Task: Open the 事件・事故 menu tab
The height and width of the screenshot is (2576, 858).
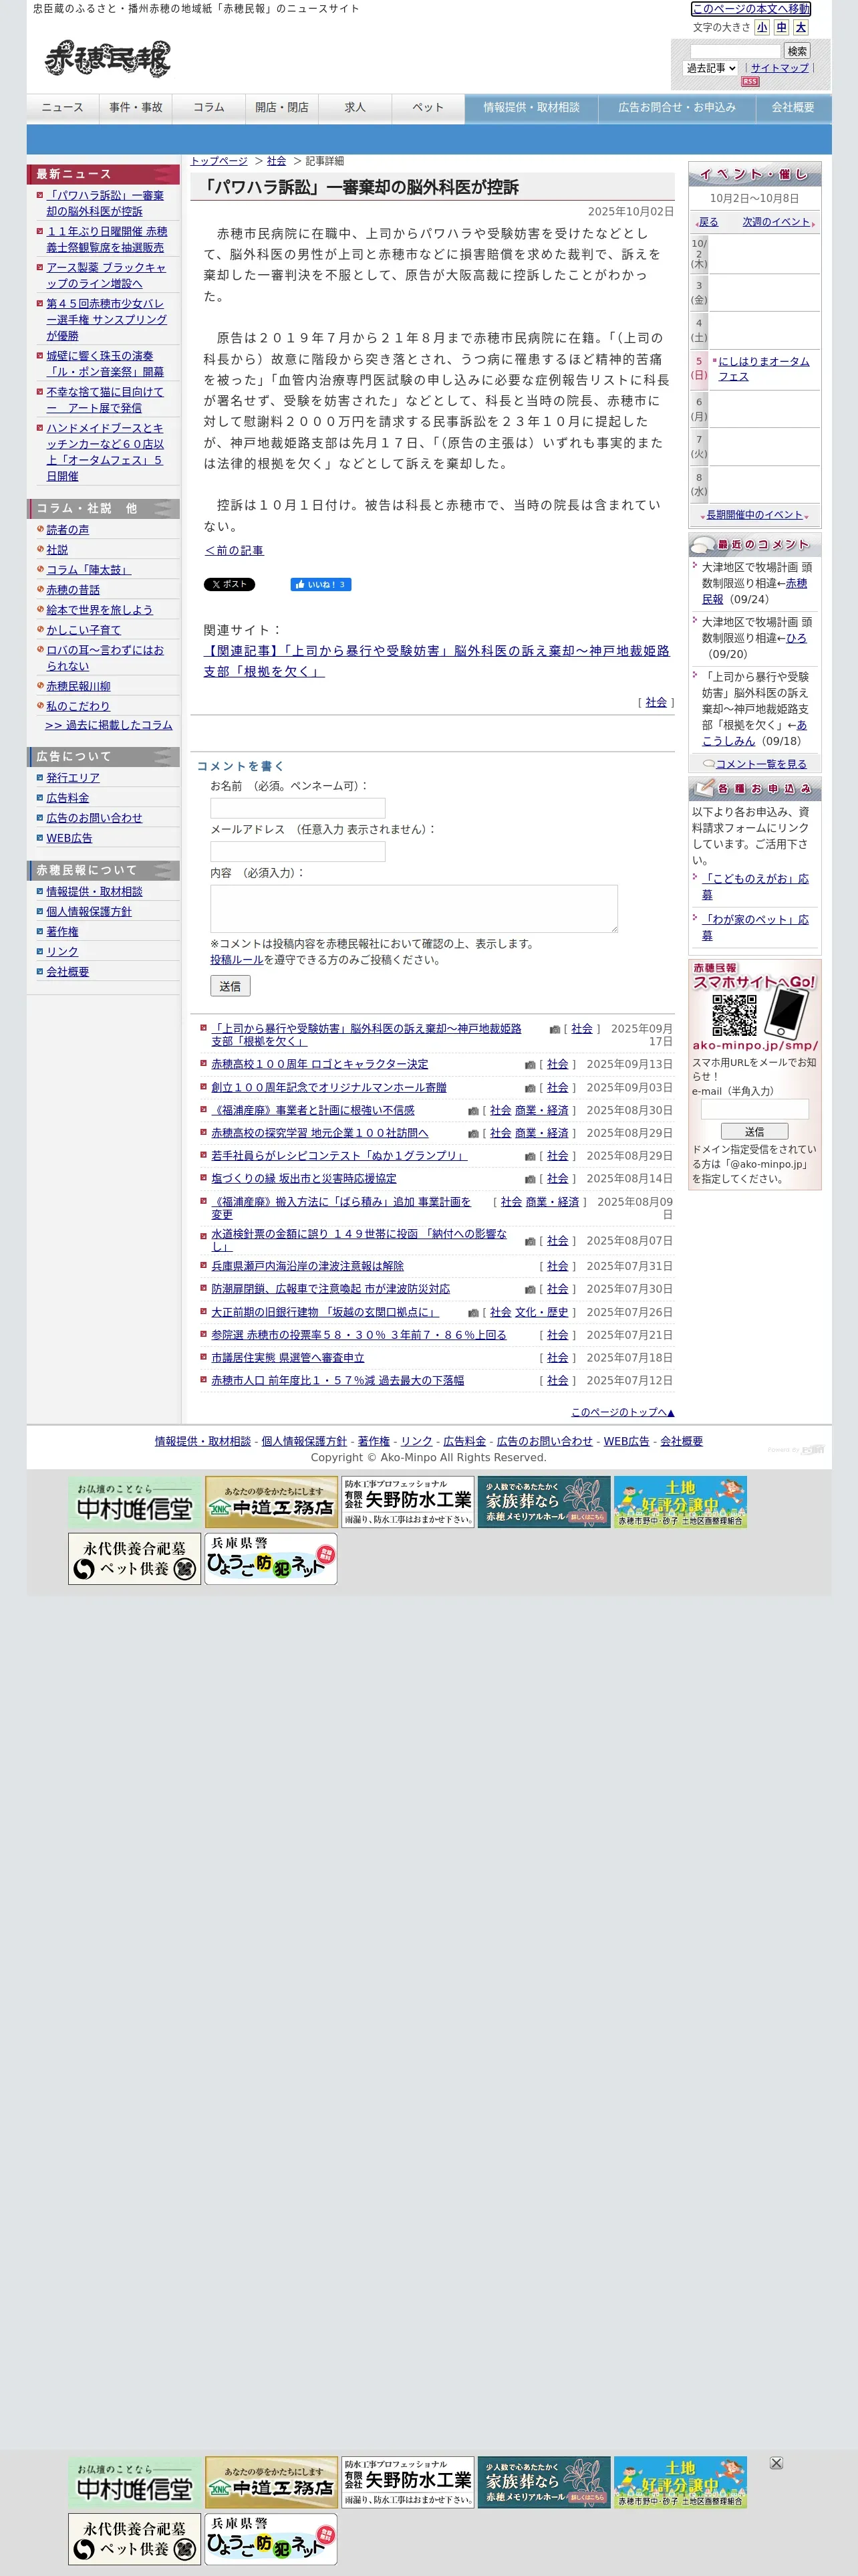Action: 136,108
